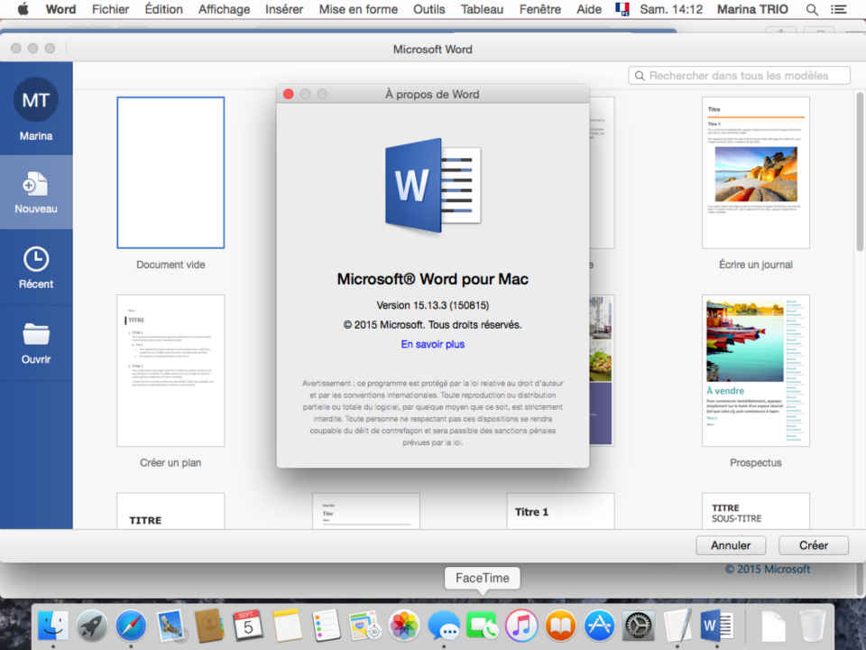Open the Fichier menu
The height and width of the screenshot is (650, 866).
click(110, 9)
